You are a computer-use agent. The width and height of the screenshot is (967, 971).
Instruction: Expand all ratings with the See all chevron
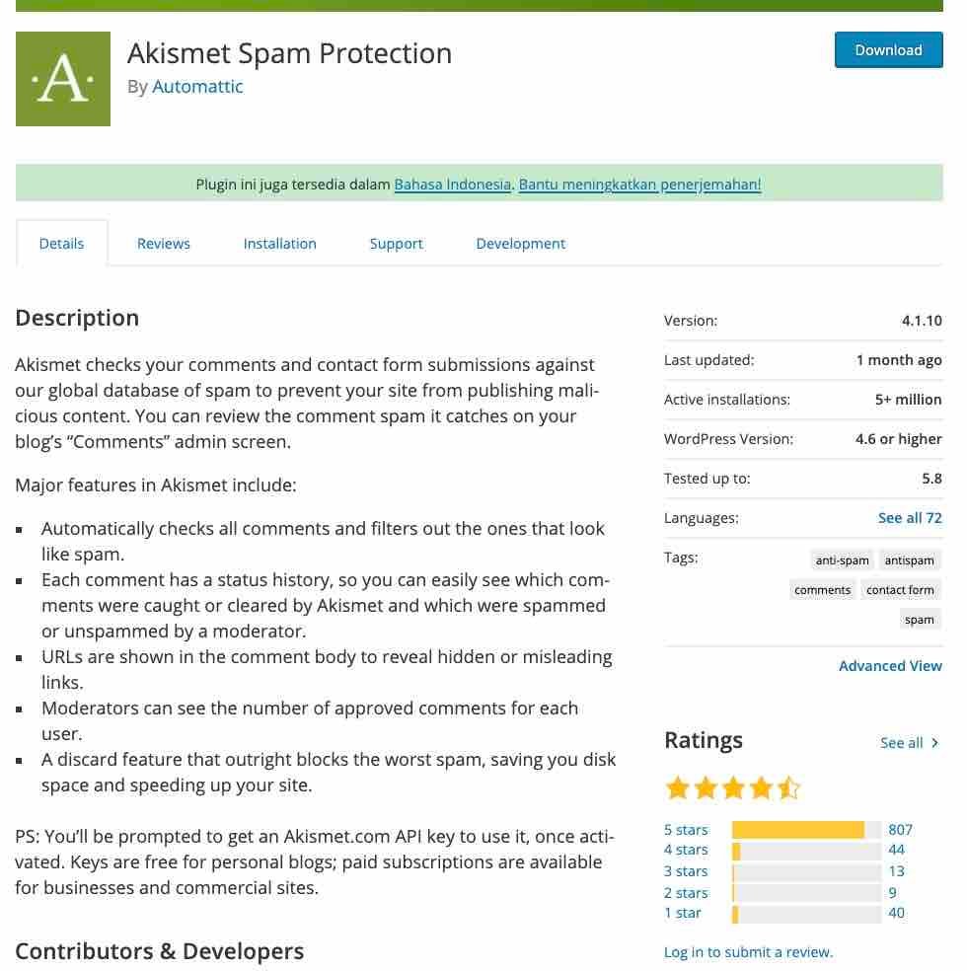click(x=907, y=742)
